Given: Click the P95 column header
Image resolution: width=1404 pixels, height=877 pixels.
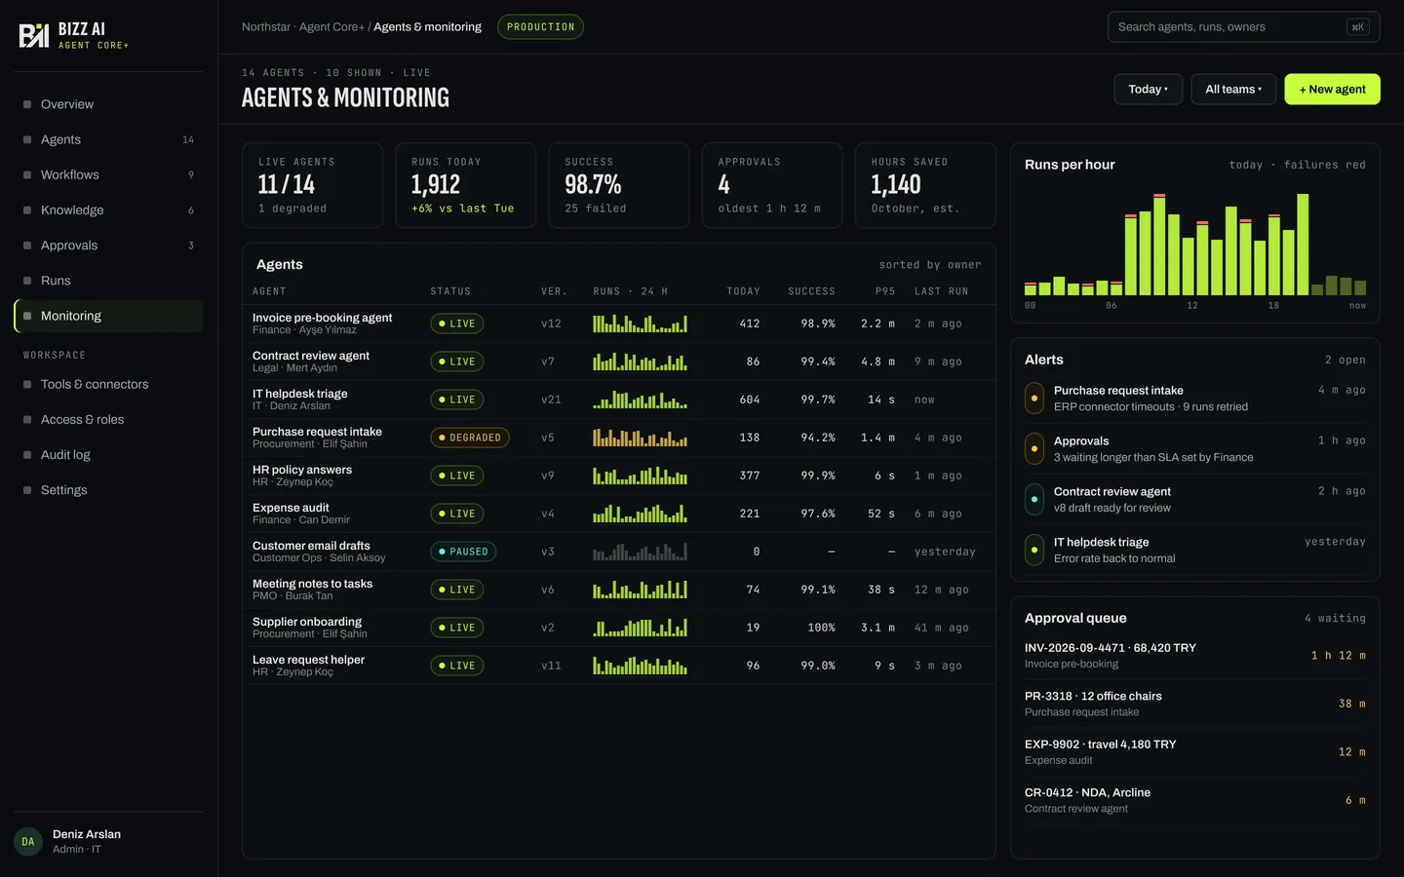Looking at the screenshot, I should tap(885, 291).
